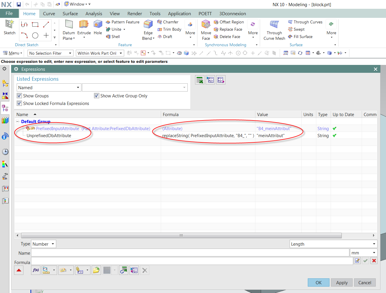The width and height of the screenshot is (386, 293).
Task: Click the Formula column header
Action: coord(208,114)
